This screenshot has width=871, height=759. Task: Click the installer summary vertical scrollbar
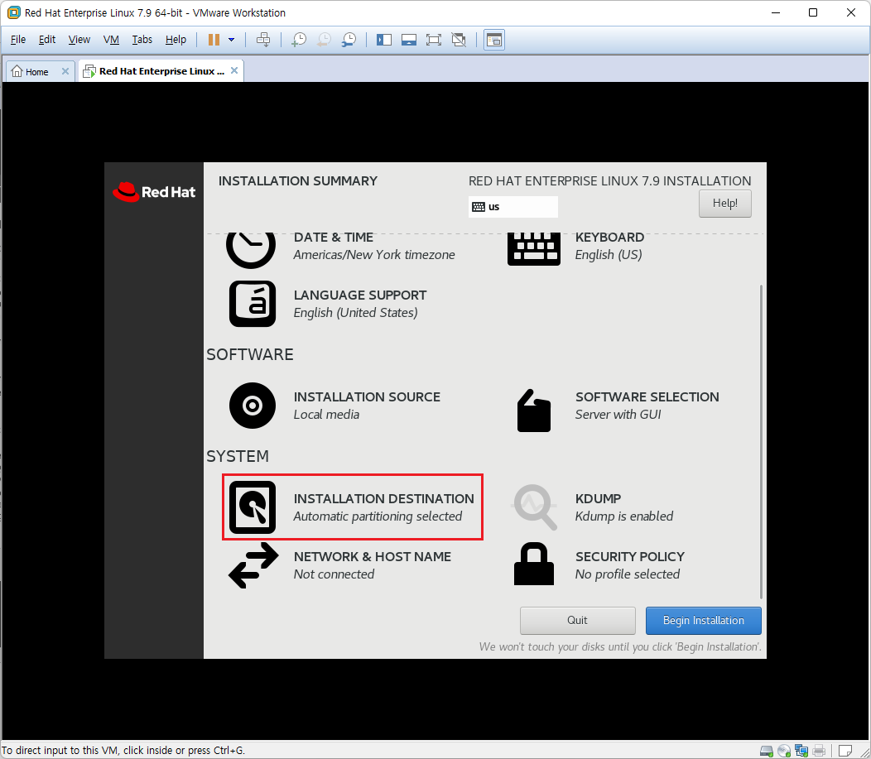click(x=760, y=441)
